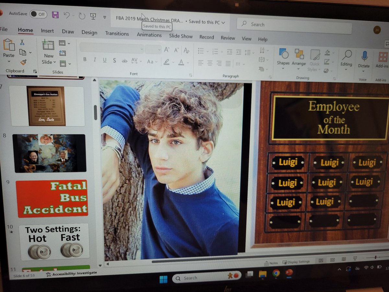Expand Customize Quick Access Toolbar arrow
The image size is (389, 292).
(104, 17)
